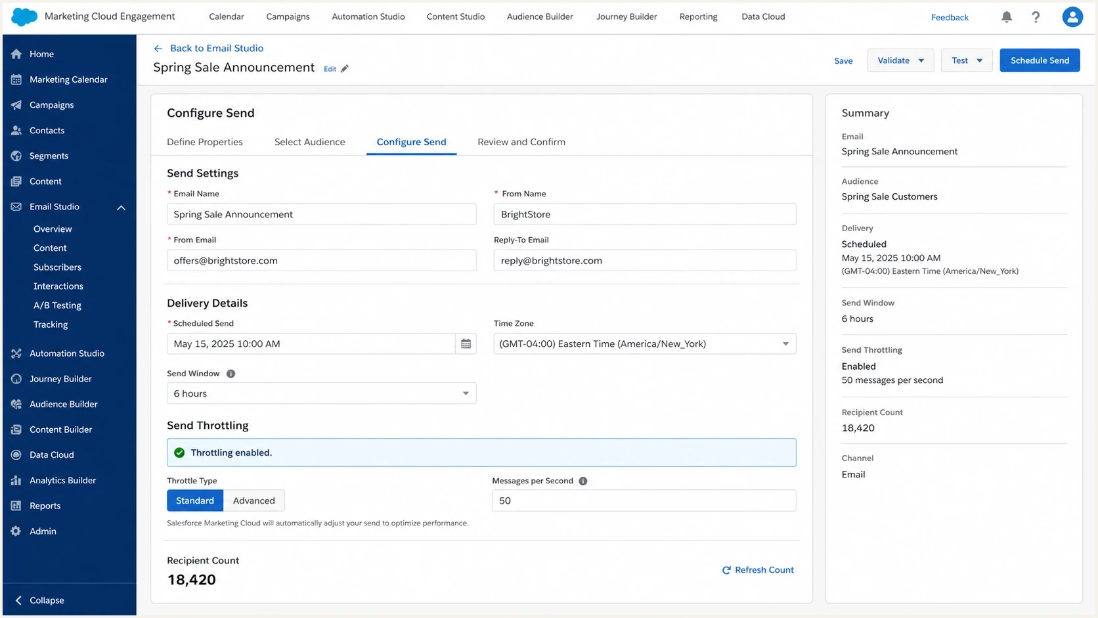Viewport: 1098px width, 618px height.
Task: Open the Time Zone dropdown
Action: (x=644, y=343)
